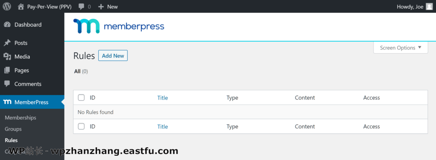Click the Add New rule button
This screenshot has height=160, width=436.
point(113,56)
